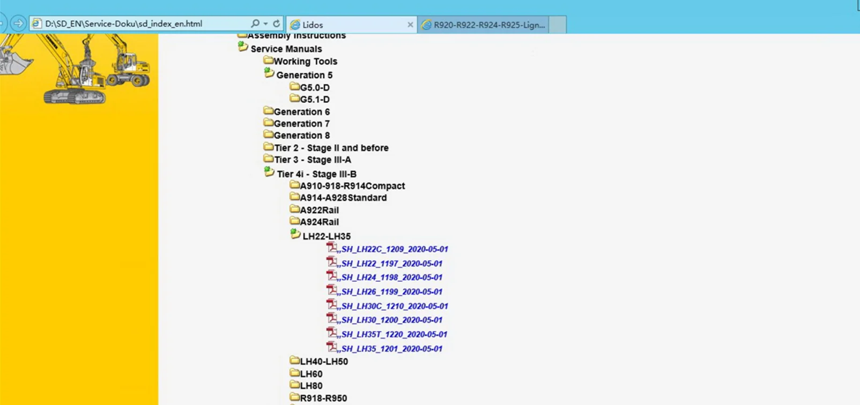Open PDF icon for SH_LH35T_1220_2020-05-01
Viewport: 860px width, 405px height.
[x=332, y=333]
